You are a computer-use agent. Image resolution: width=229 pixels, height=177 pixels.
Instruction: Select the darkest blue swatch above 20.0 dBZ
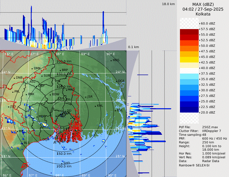pos(189,110)
